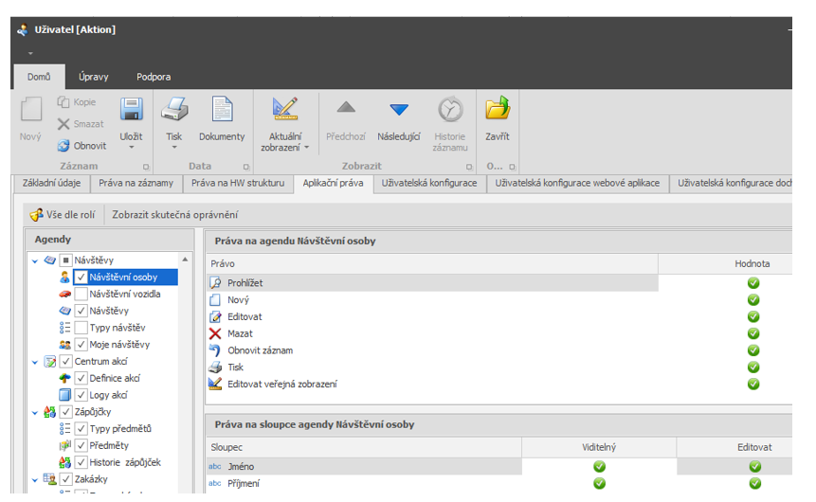Open the Práva na záznamy tab

click(x=136, y=183)
